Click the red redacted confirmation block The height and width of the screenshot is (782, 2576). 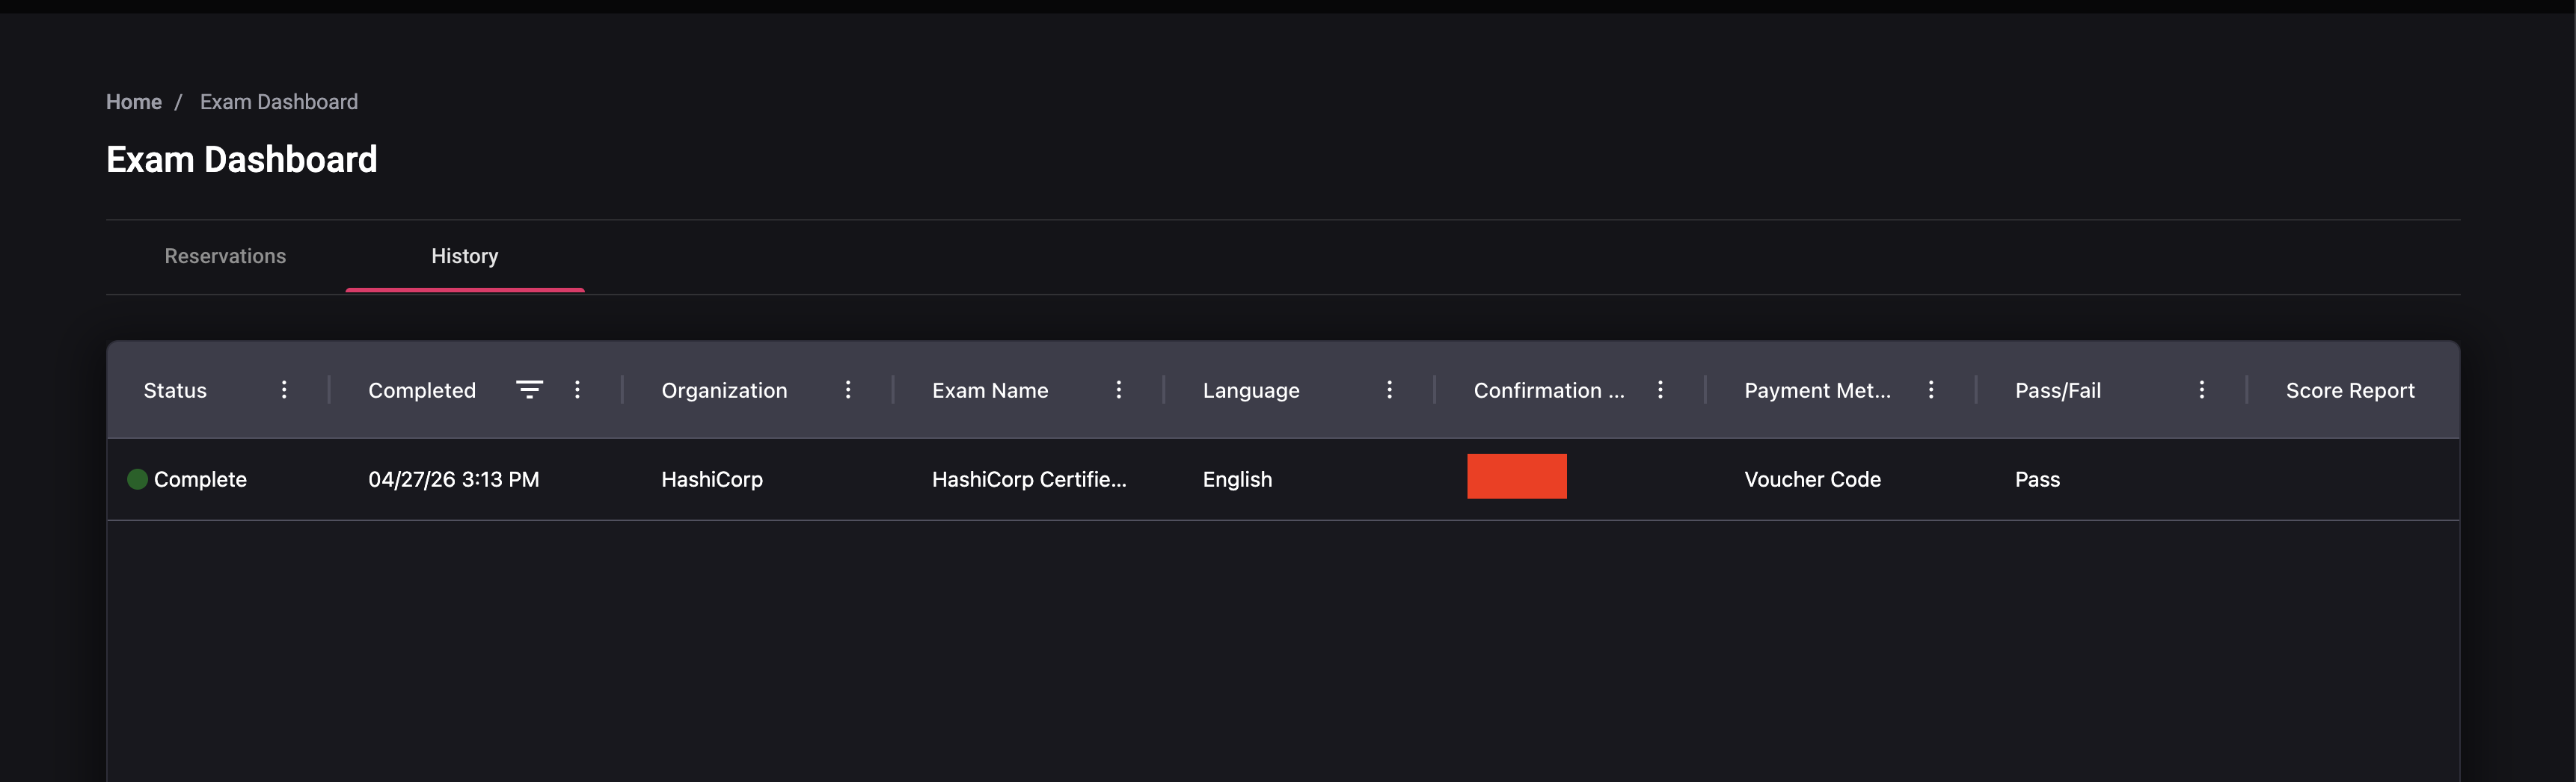tap(1516, 477)
